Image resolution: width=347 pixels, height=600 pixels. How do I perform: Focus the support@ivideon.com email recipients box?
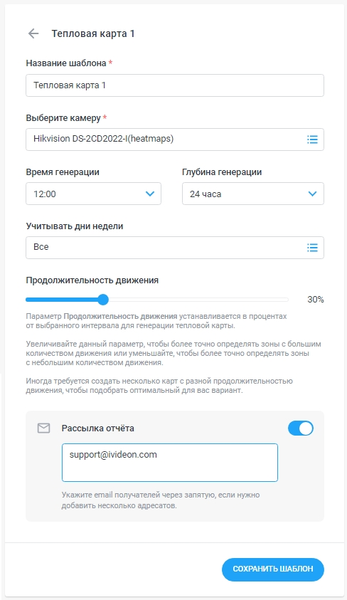point(170,462)
